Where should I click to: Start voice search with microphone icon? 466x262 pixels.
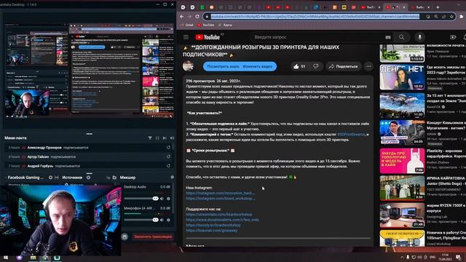(x=419, y=37)
